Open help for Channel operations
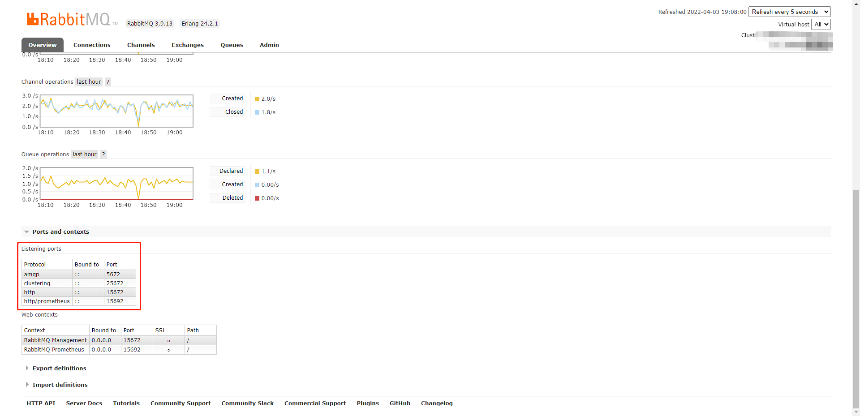860x416 pixels. pyautogui.click(x=107, y=81)
